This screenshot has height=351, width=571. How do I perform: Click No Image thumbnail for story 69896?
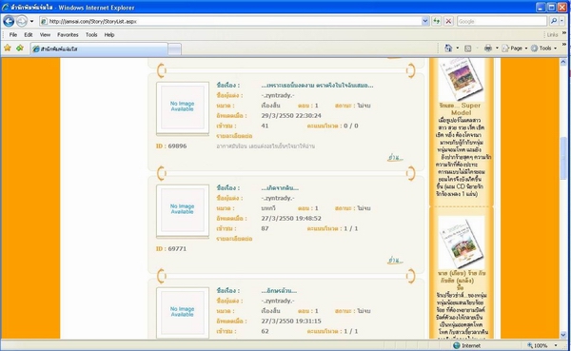pyautogui.click(x=183, y=107)
